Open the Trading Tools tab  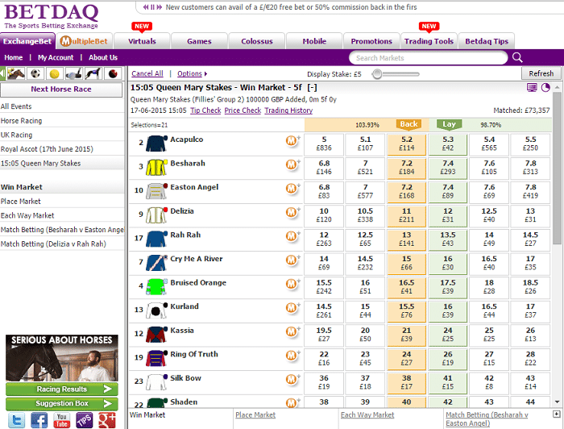[429, 41]
